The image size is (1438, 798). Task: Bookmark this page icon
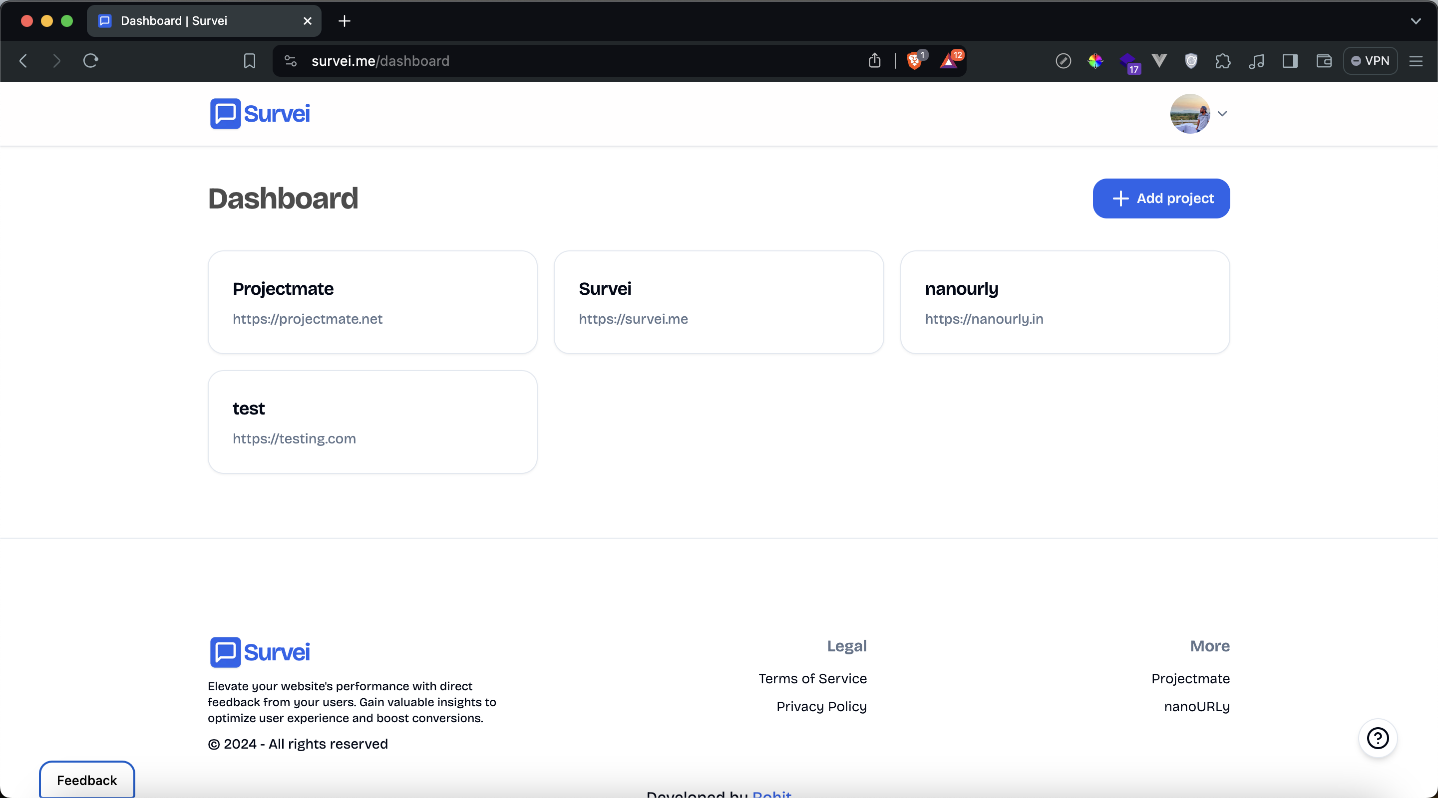250,61
